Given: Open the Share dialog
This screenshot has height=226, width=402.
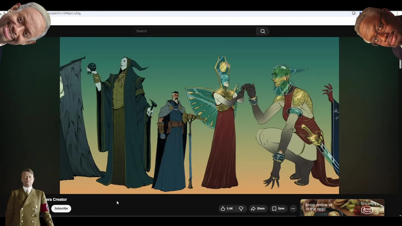Looking at the screenshot, I should 258,208.
